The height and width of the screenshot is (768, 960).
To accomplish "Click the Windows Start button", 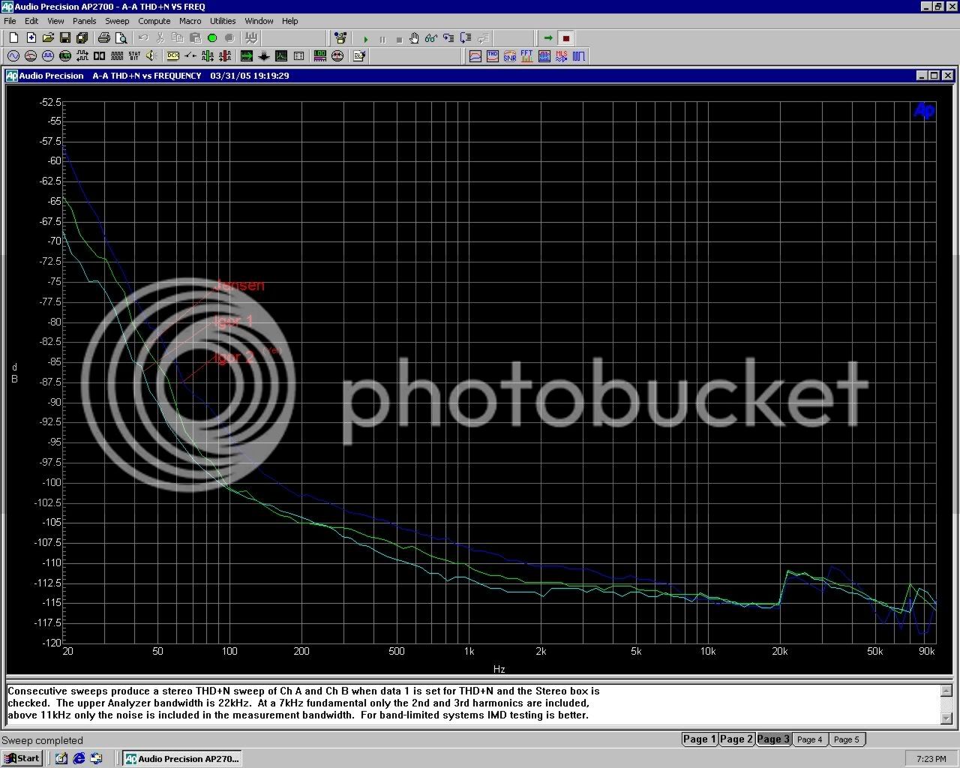I will (22, 758).
